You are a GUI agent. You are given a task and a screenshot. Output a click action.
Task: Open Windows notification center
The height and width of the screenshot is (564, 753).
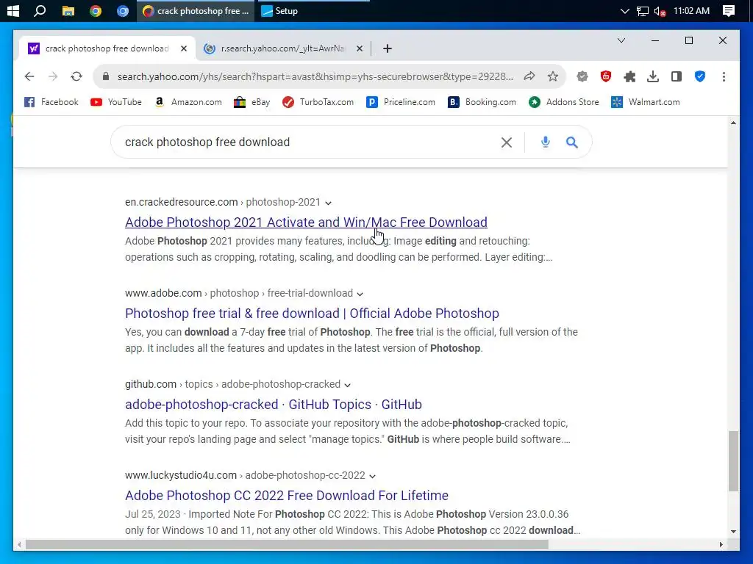729,10
